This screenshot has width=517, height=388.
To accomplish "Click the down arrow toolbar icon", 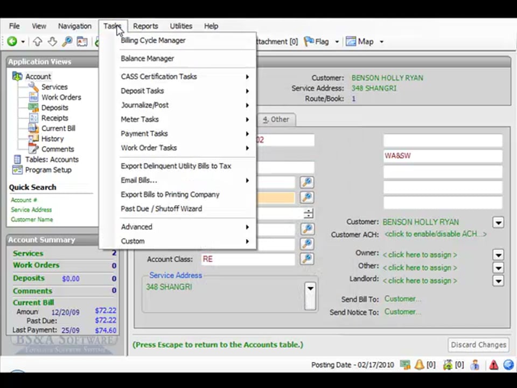I will click(x=52, y=41).
